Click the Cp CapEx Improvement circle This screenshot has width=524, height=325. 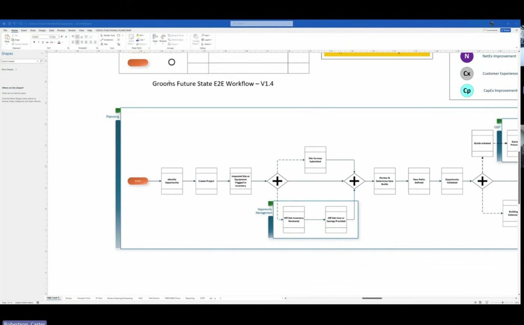(467, 91)
